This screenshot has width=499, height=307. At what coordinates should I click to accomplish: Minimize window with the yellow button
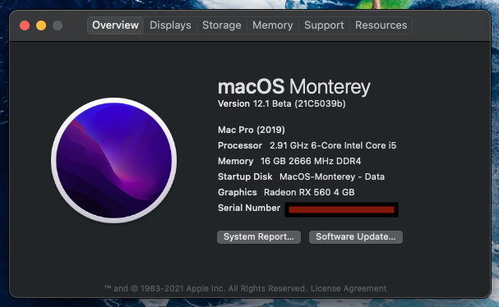pyautogui.click(x=41, y=25)
